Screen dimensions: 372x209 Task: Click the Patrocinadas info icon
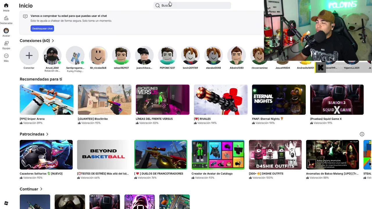click(x=362, y=134)
